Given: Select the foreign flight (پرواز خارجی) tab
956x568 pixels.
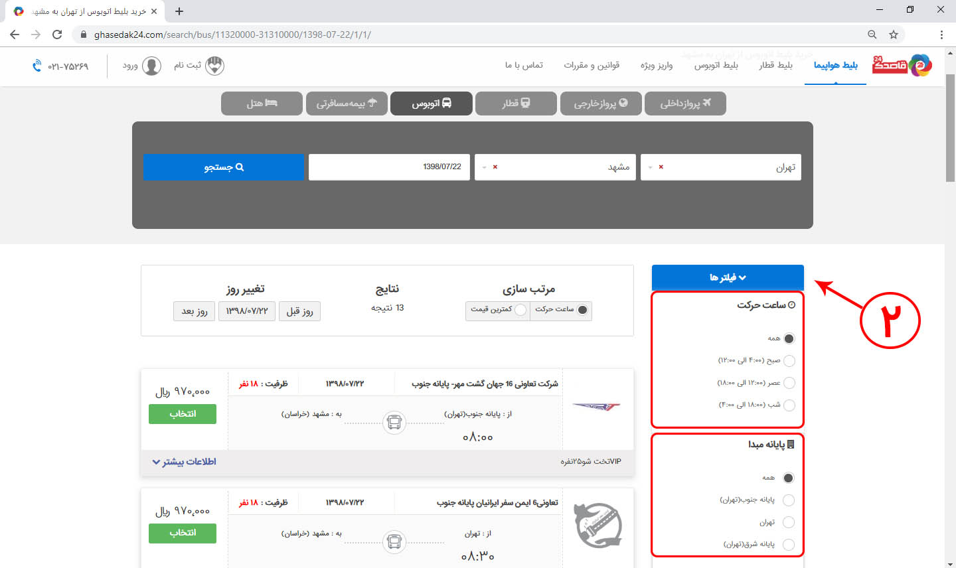Looking at the screenshot, I should pos(601,104).
